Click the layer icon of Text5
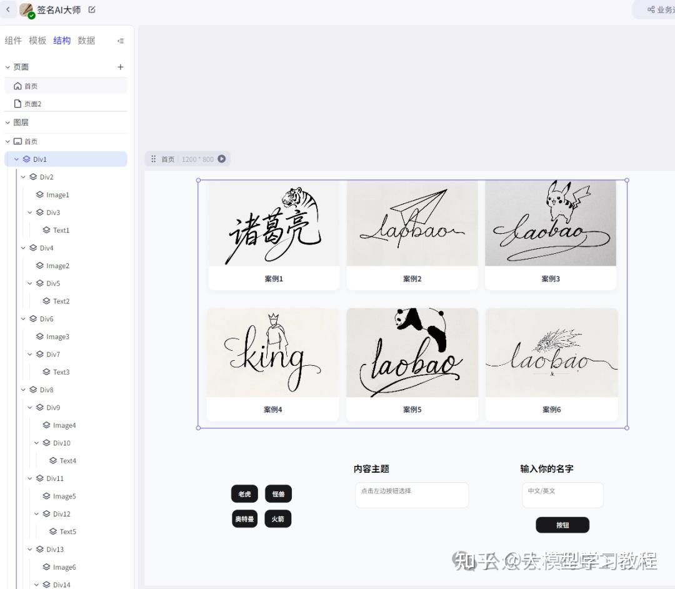Screen dimensions: 675x589 click(x=53, y=531)
